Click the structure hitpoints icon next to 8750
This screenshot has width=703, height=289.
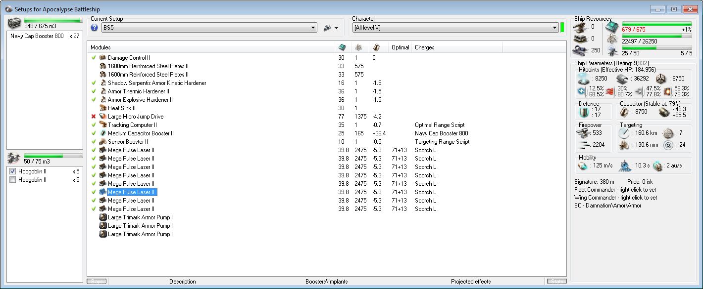coord(661,79)
